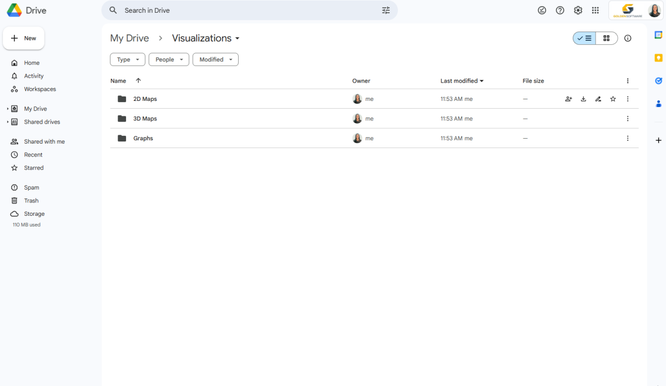Image resolution: width=666 pixels, height=386 pixels.
Task: Open the Google apps launcher
Action: 595,10
